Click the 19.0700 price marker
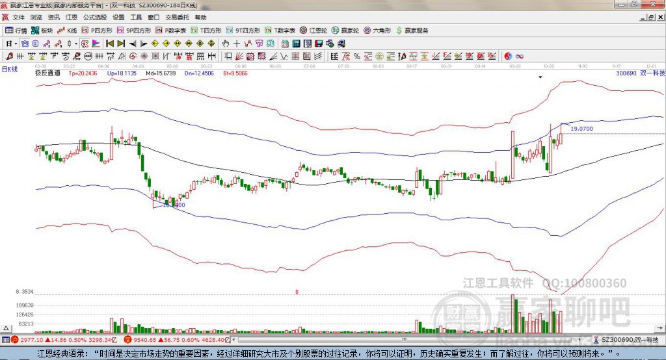The image size is (666, 360). point(581,128)
